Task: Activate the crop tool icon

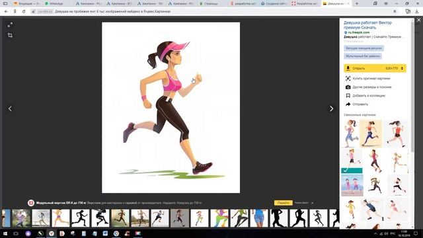Action: point(10,35)
